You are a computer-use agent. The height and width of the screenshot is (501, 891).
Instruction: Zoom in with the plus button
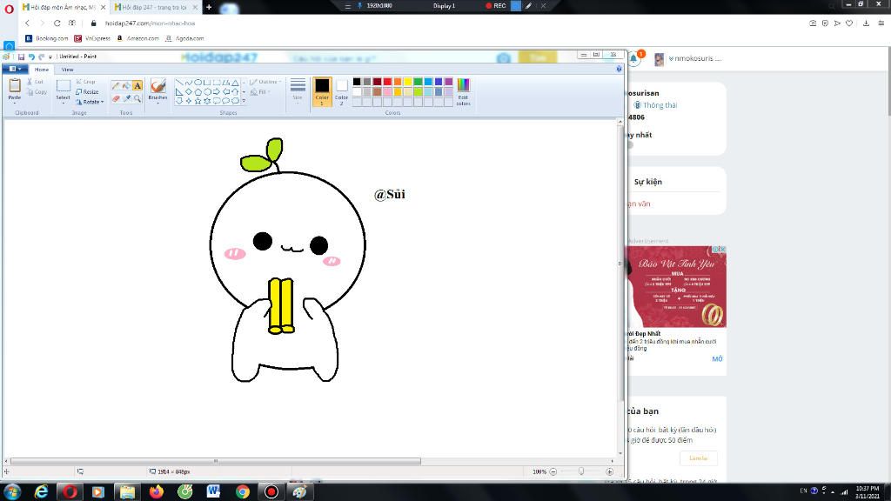tap(610, 471)
